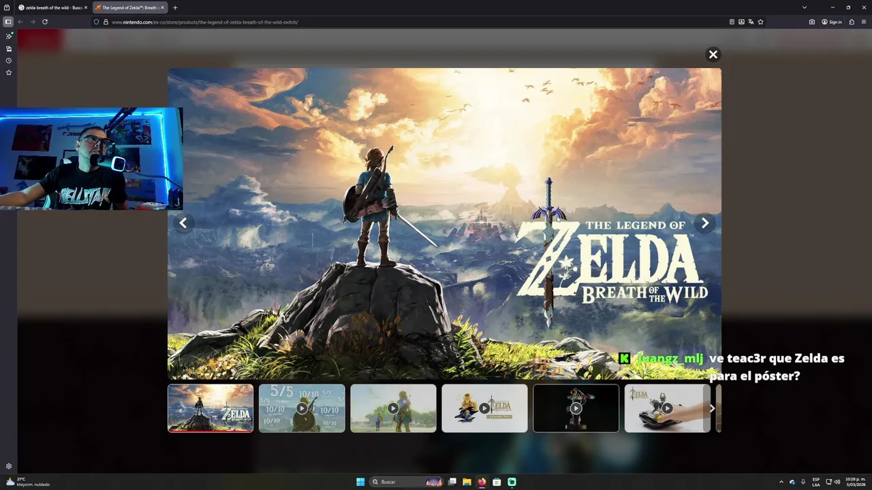Open synced tabs sidebar icon

(x=9, y=48)
